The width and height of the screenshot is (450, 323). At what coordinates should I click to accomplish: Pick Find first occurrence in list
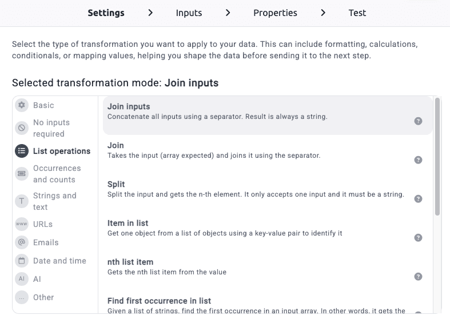tap(257, 305)
